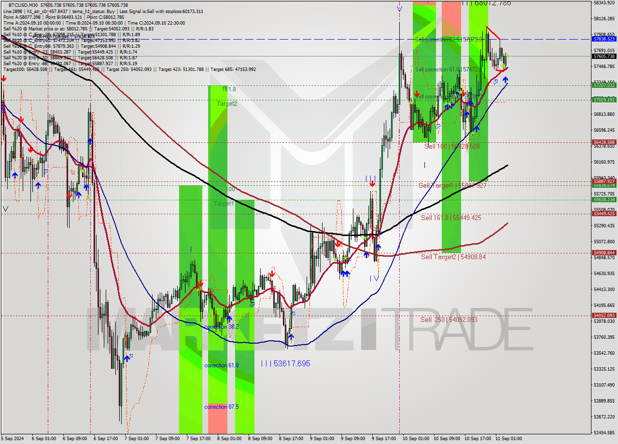This screenshot has height=444, width=618.
Task: Click the 58126.285 price axis value
Action: click(x=604, y=19)
